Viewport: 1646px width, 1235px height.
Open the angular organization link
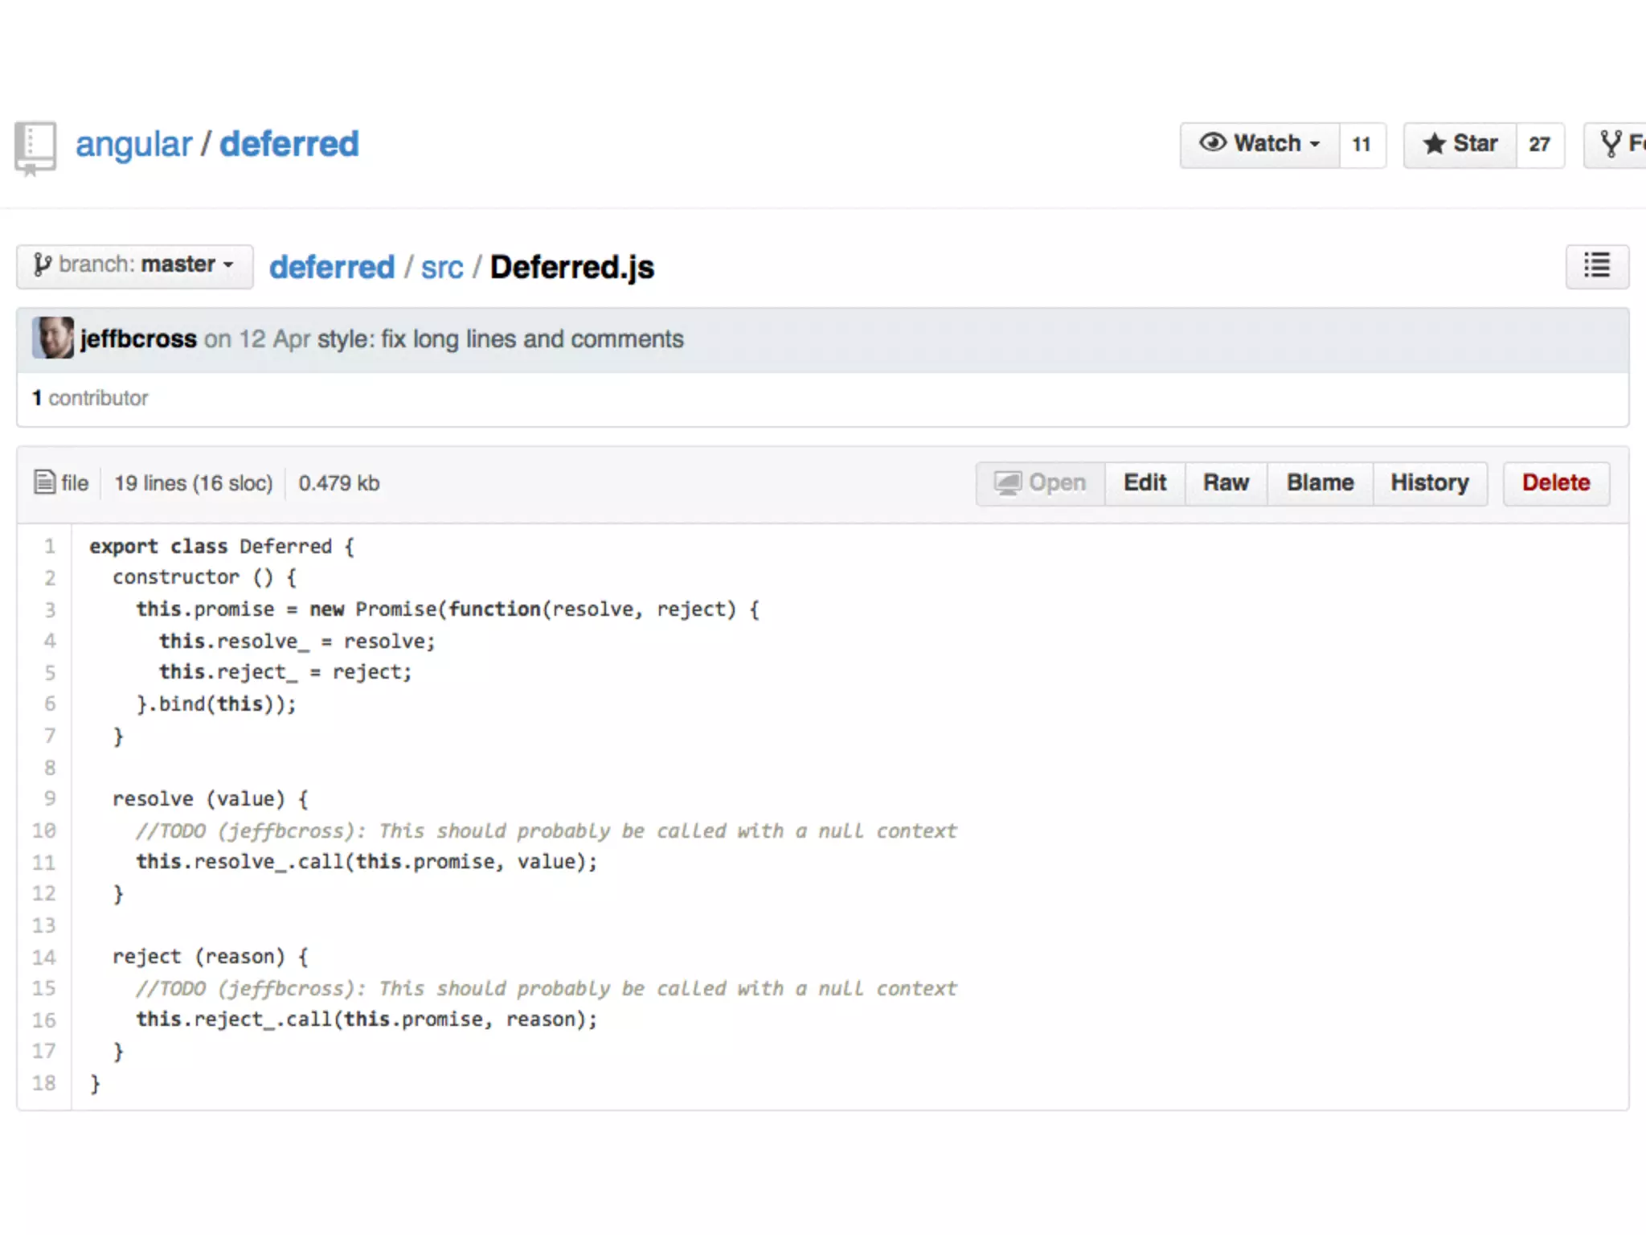coord(133,145)
